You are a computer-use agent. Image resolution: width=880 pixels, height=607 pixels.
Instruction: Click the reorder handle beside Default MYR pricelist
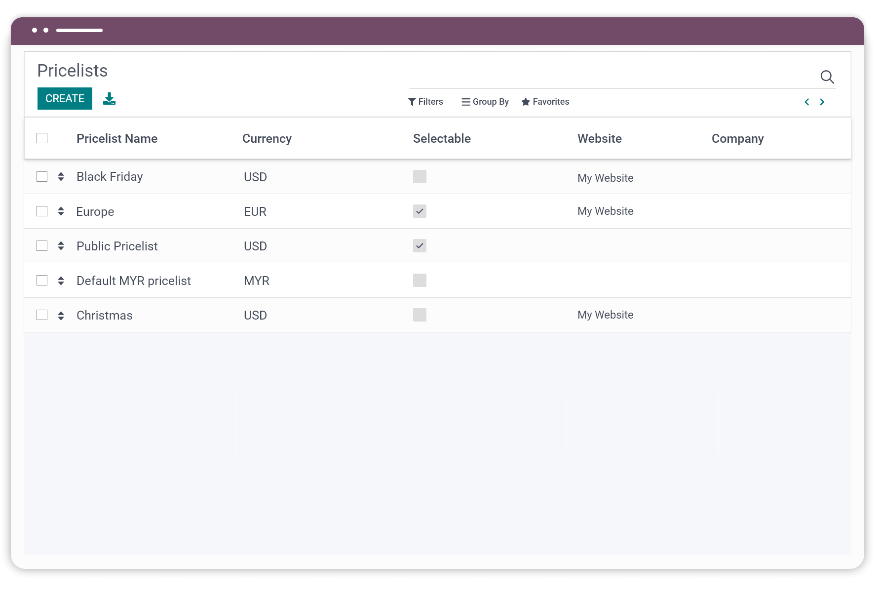pyautogui.click(x=60, y=280)
